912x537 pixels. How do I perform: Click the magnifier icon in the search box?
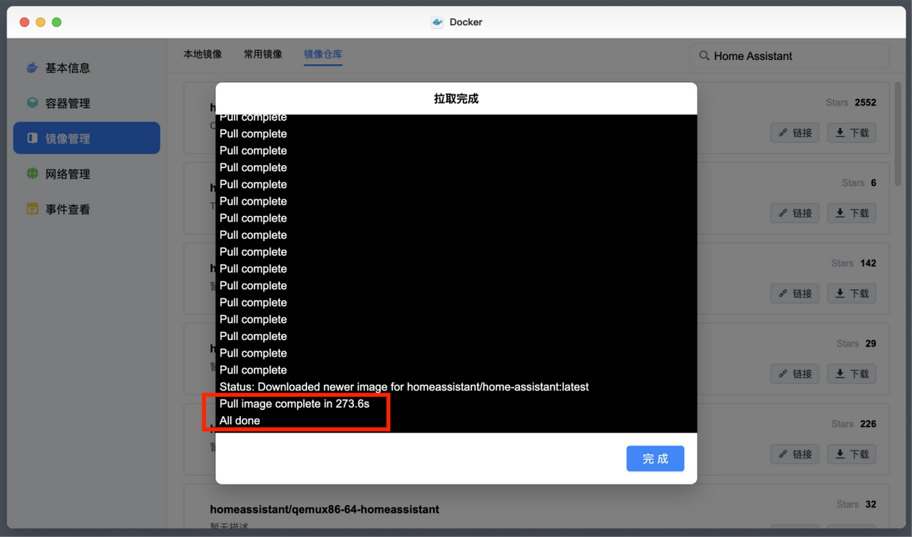[704, 56]
